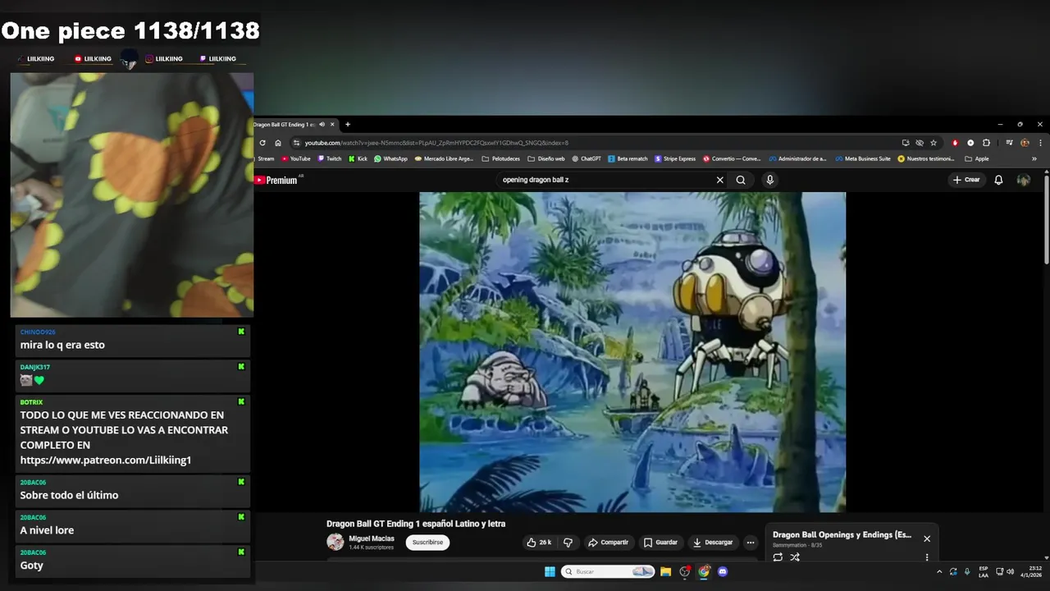Click the browser address bar URL
The image size is (1050, 591).
tap(436, 143)
